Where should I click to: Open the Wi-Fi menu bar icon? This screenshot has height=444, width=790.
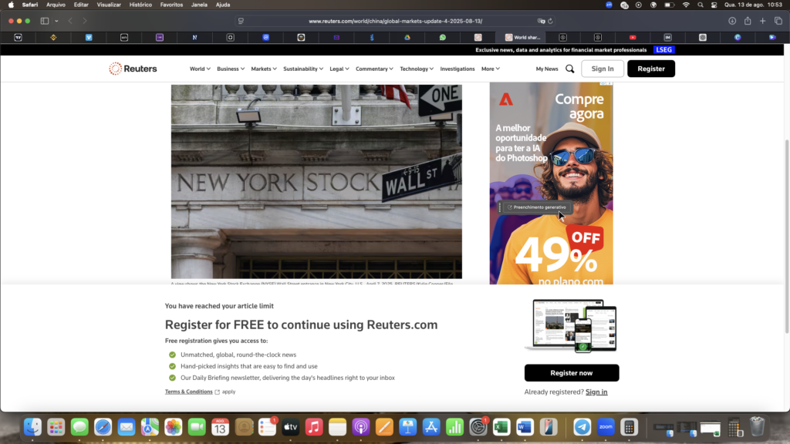click(686, 5)
